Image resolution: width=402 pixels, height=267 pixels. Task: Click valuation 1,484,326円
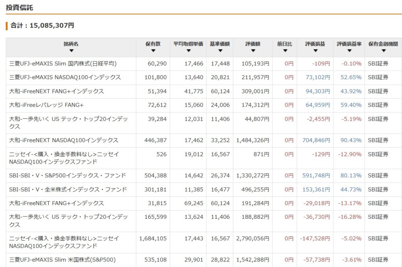pos(253,140)
